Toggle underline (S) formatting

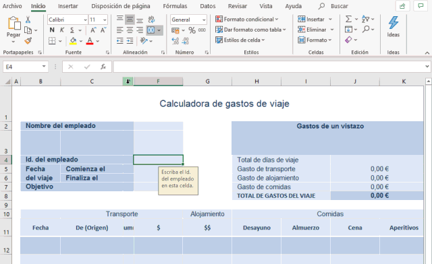[x=72, y=30]
